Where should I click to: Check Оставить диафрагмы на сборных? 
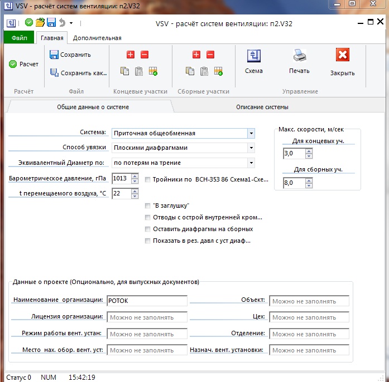point(147,229)
